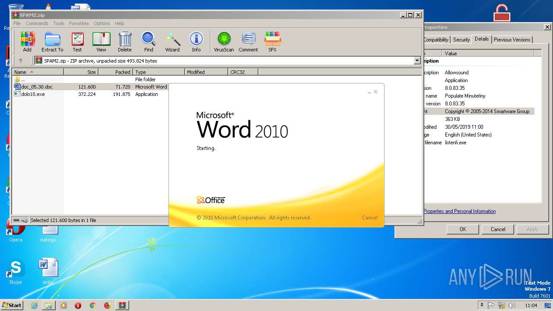Click the Delete trash icon in WinRAR
This screenshot has width=553, height=311.
(x=125, y=42)
